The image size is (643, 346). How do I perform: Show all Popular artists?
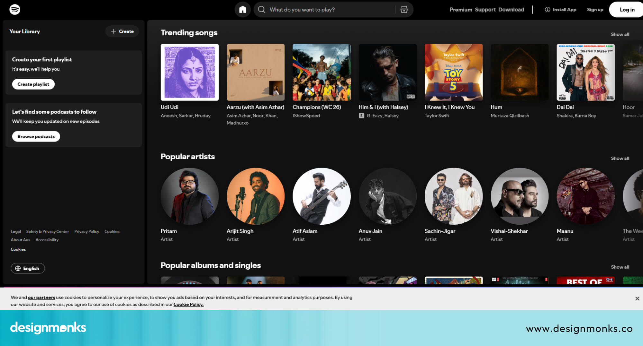pos(620,158)
